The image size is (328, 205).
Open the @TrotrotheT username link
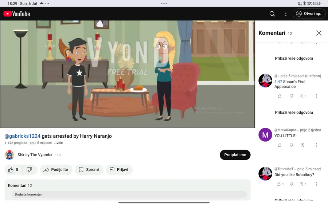[285, 169]
